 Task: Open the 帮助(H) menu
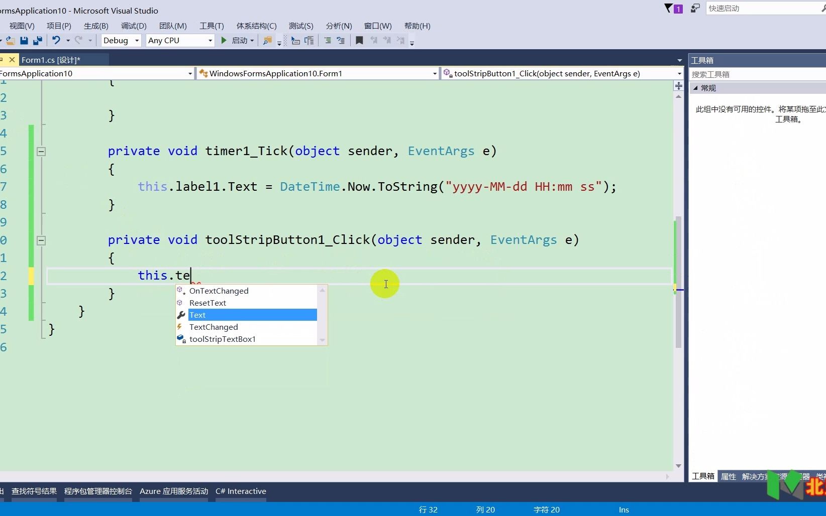tap(417, 26)
